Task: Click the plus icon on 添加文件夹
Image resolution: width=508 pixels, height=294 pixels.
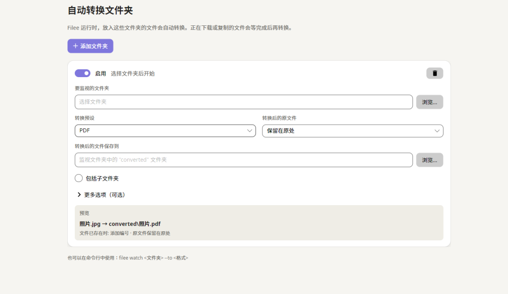Action: (x=75, y=46)
